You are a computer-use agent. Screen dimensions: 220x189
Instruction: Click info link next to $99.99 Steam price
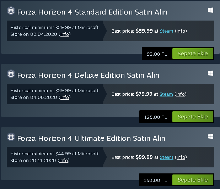181,157
